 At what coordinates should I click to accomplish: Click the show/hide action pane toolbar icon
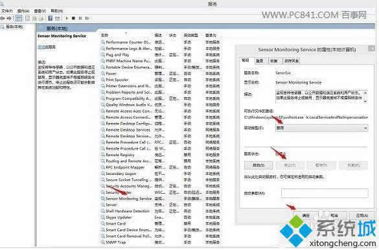tap(58, 18)
